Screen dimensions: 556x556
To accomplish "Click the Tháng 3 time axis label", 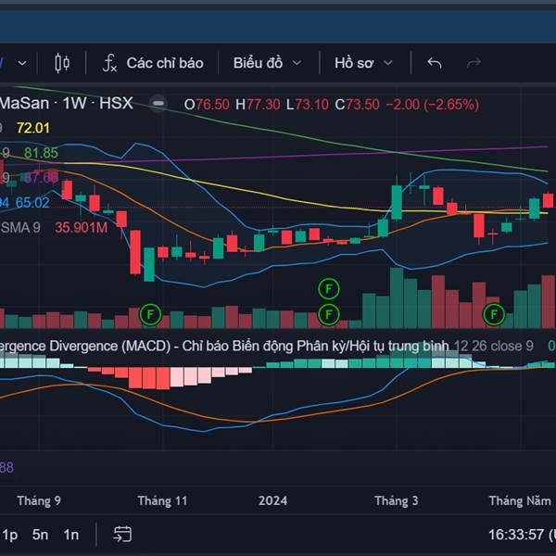I will pyautogui.click(x=397, y=500).
